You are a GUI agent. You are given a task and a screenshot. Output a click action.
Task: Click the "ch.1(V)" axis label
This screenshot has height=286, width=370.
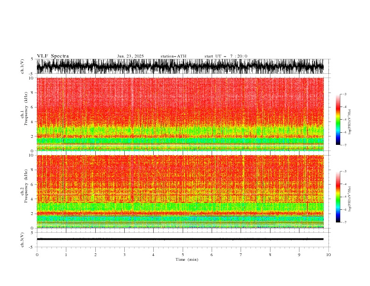pos(22,66)
